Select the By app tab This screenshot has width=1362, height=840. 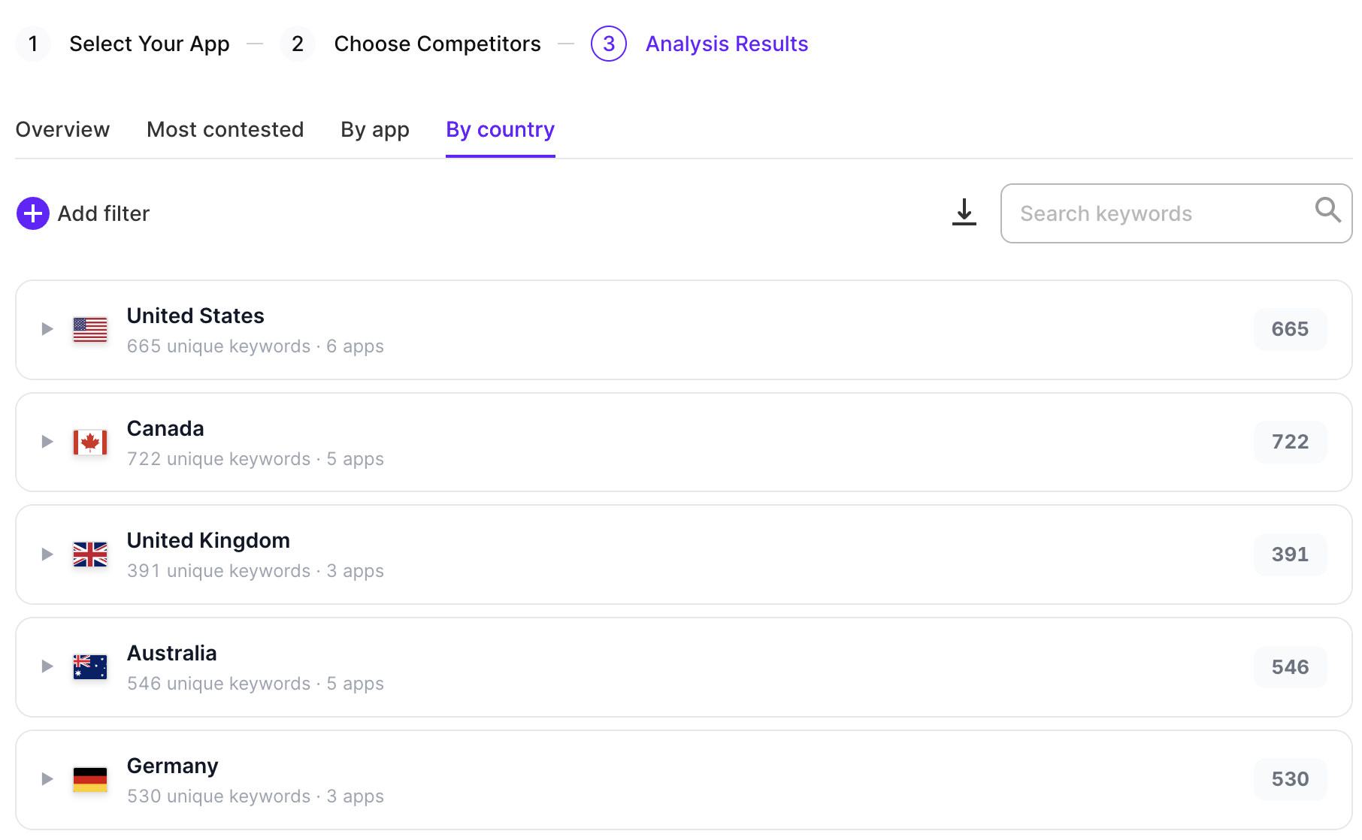click(374, 129)
